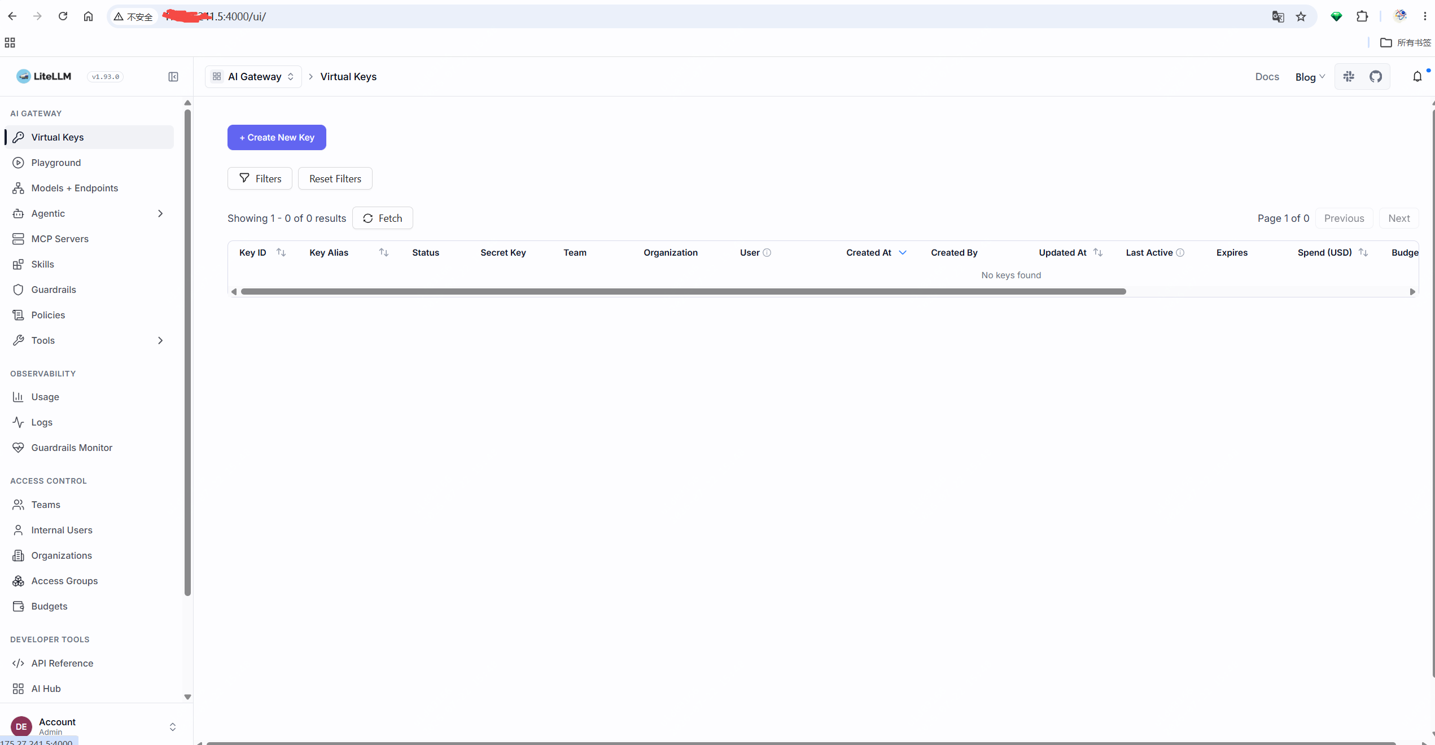Collapse the sidebar using the panel icon

(173, 77)
